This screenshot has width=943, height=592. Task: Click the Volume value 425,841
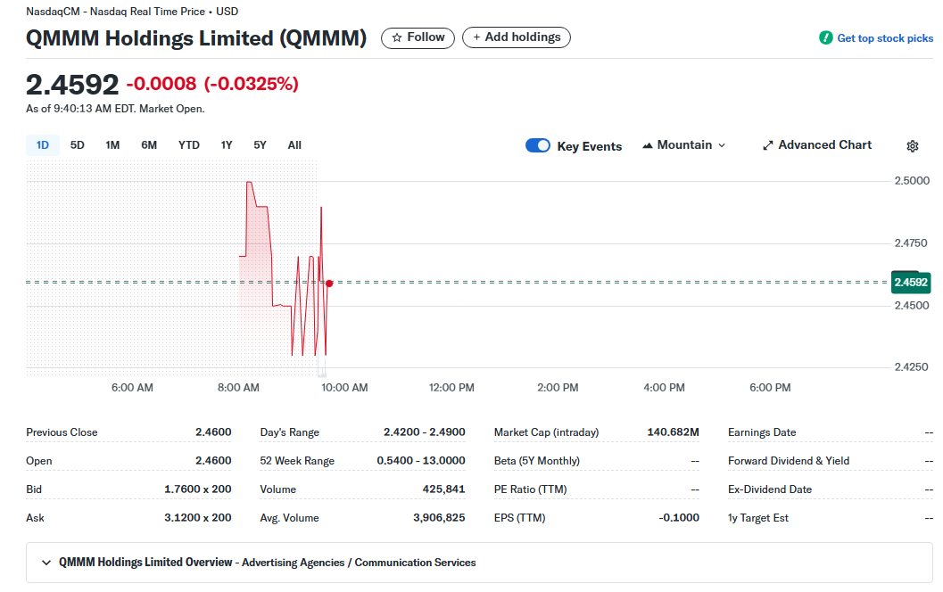443,489
